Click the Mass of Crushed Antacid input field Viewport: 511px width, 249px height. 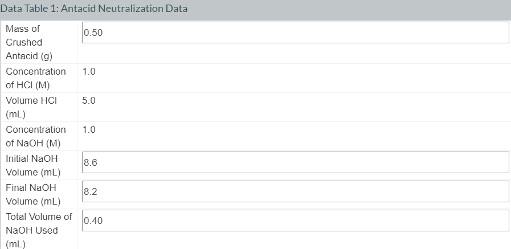pos(295,32)
